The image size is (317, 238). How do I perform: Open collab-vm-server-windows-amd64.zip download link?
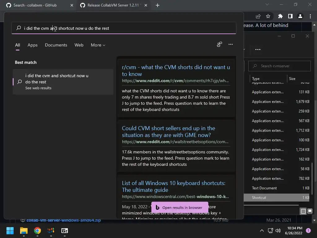[63, 220]
